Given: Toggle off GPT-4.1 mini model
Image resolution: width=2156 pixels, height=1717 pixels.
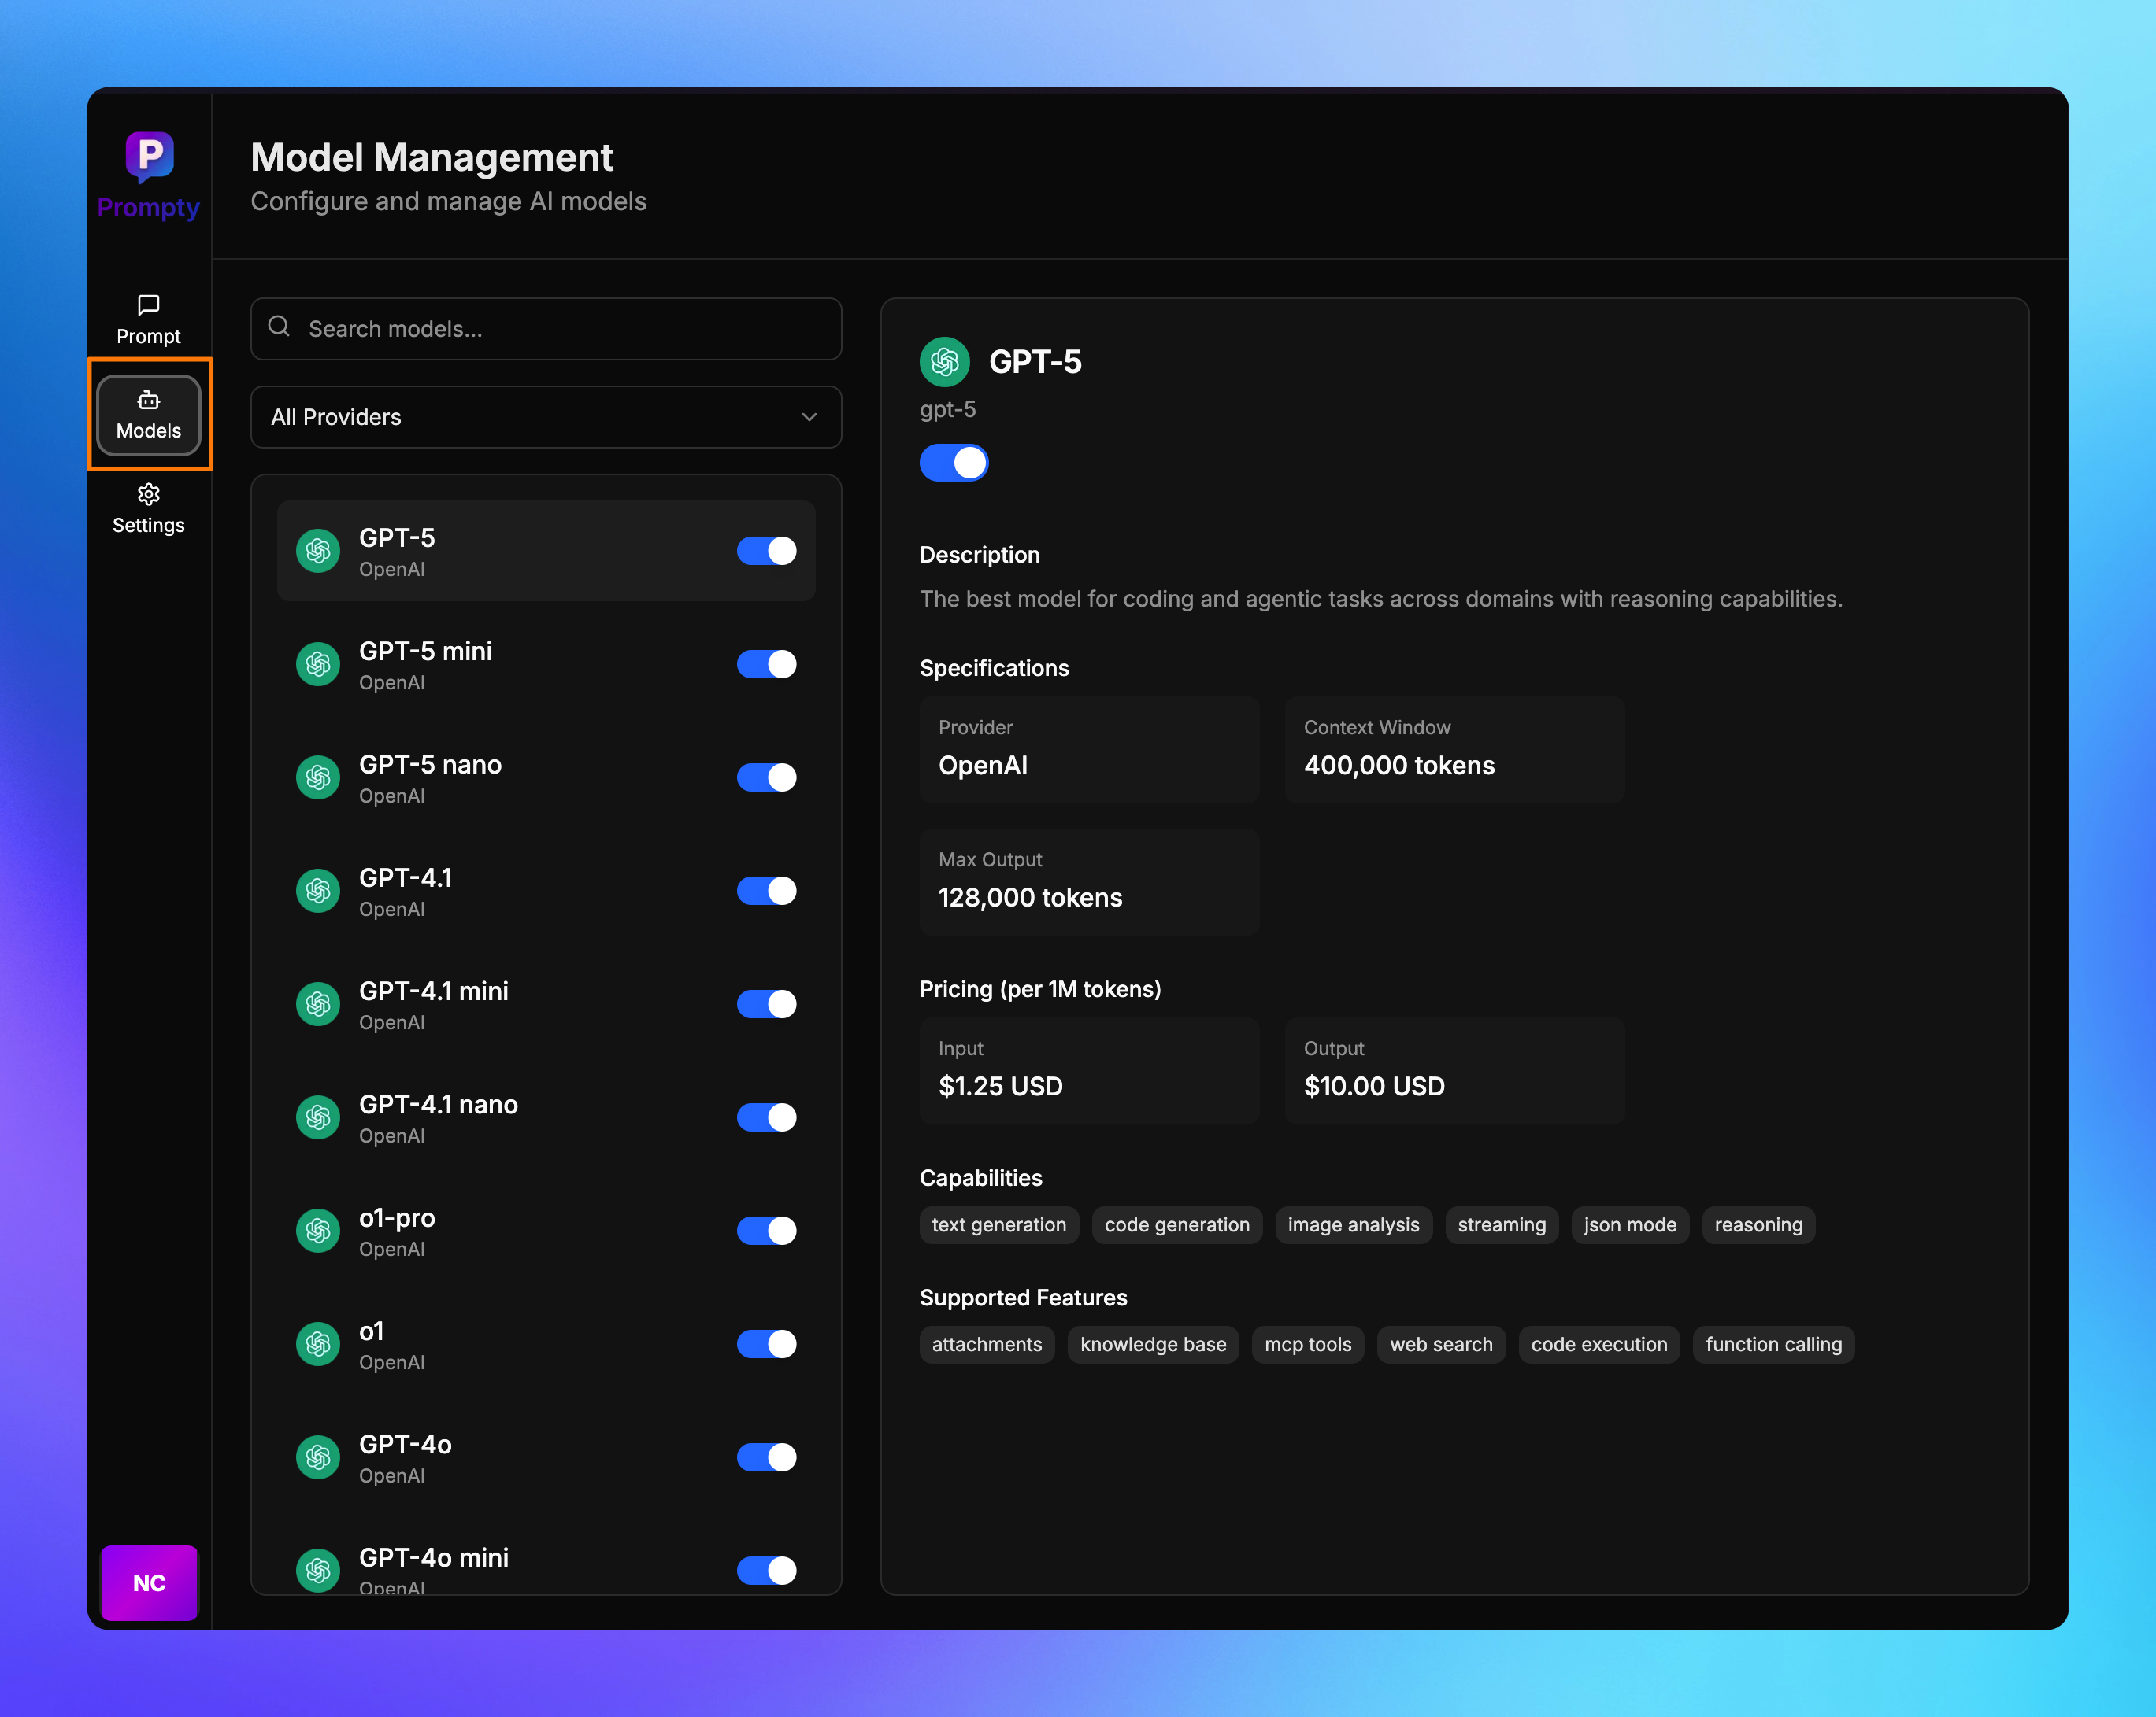Looking at the screenshot, I should pos(766,1004).
